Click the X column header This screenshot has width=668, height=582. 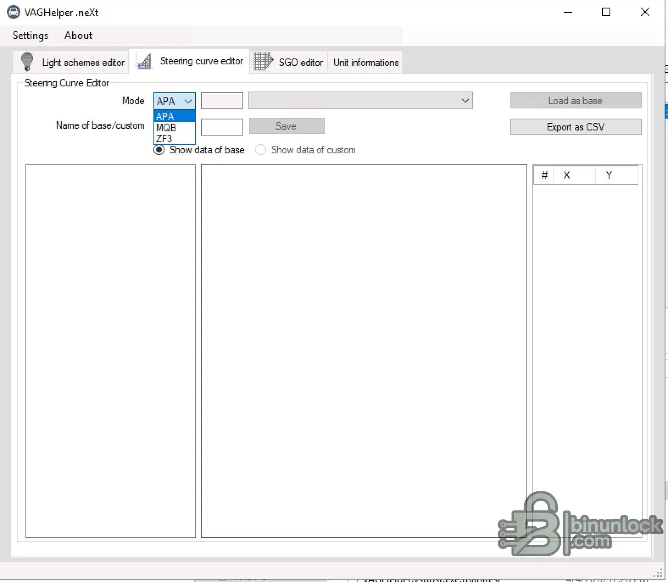[x=575, y=175]
